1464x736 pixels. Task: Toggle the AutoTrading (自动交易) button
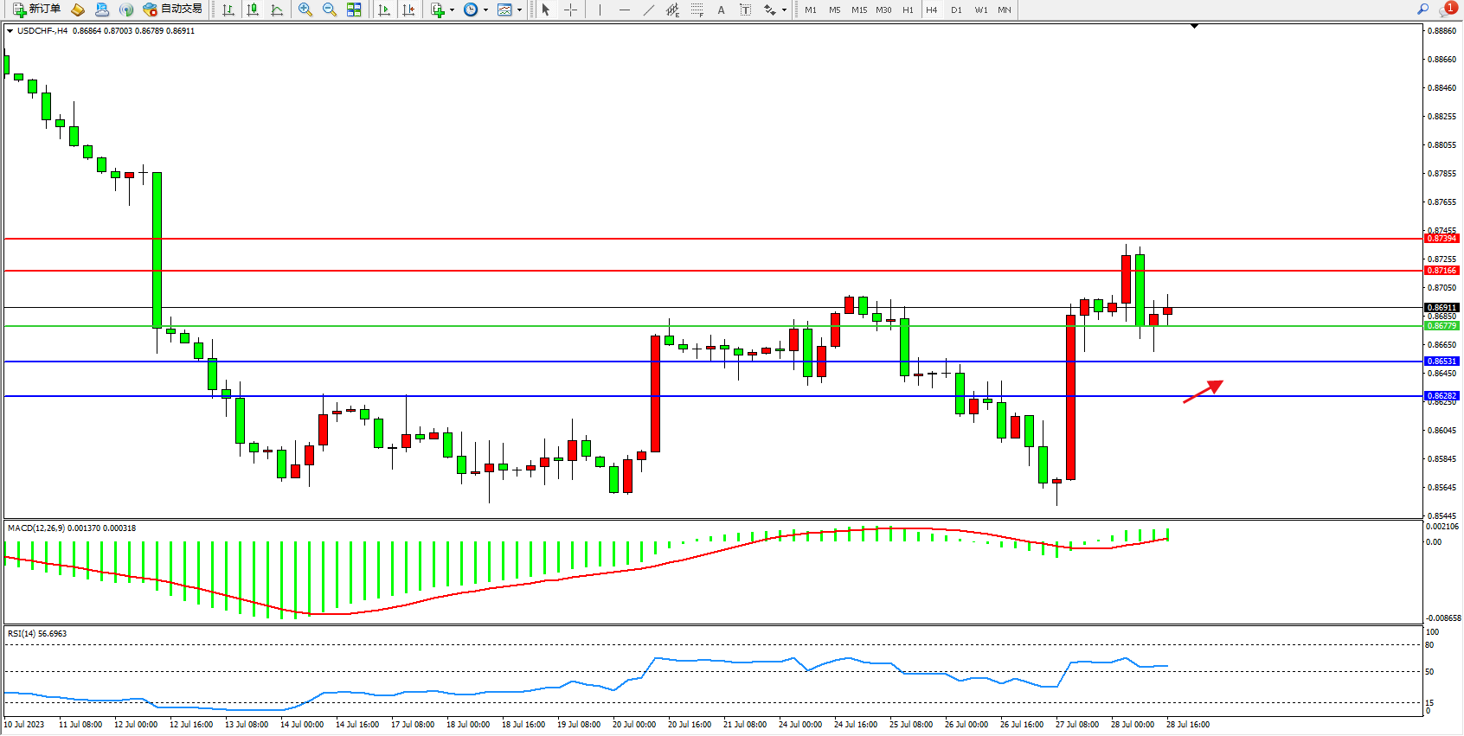coord(172,10)
